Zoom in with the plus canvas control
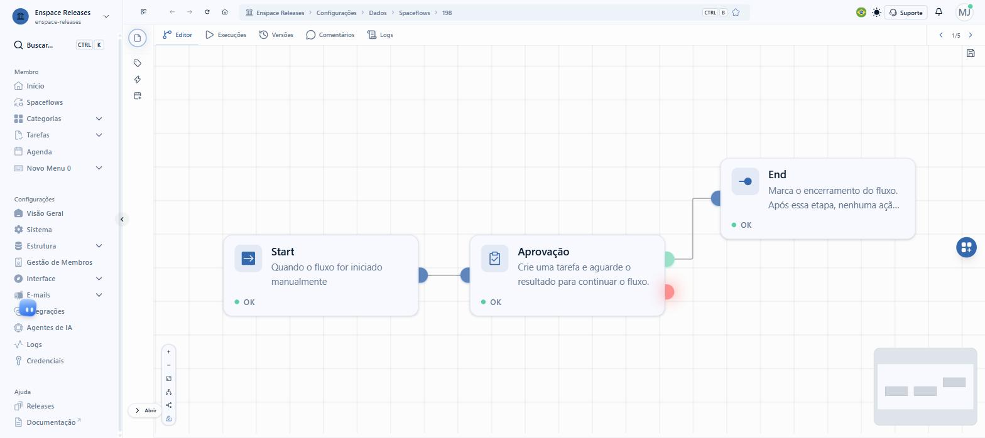 [x=168, y=352]
